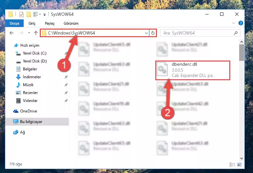
Task: Minimize the SysWOW64 window
Action: pos(207,14)
